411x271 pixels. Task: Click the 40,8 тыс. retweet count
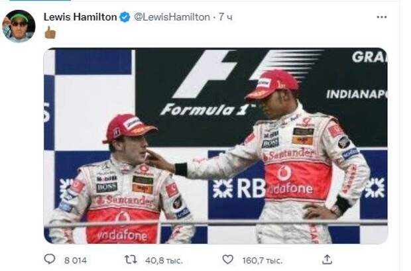(x=164, y=260)
